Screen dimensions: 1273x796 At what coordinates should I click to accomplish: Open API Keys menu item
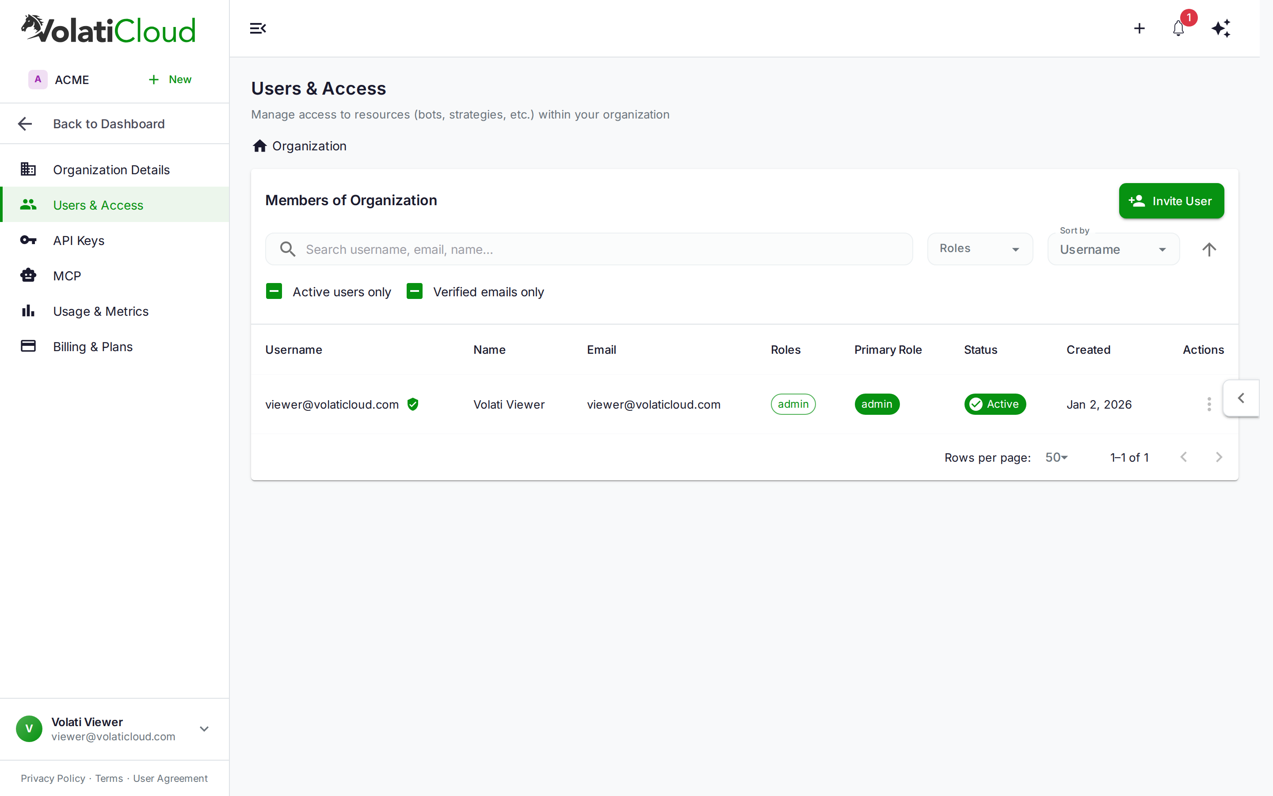pos(114,240)
